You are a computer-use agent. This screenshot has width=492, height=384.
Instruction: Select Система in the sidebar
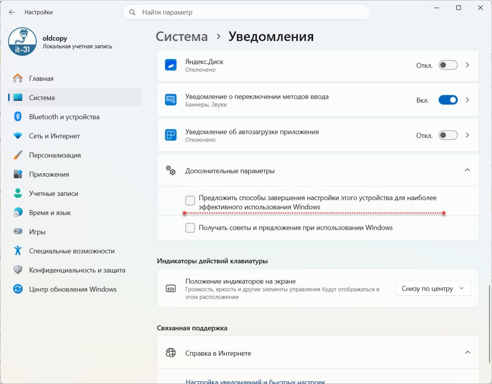coord(75,97)
